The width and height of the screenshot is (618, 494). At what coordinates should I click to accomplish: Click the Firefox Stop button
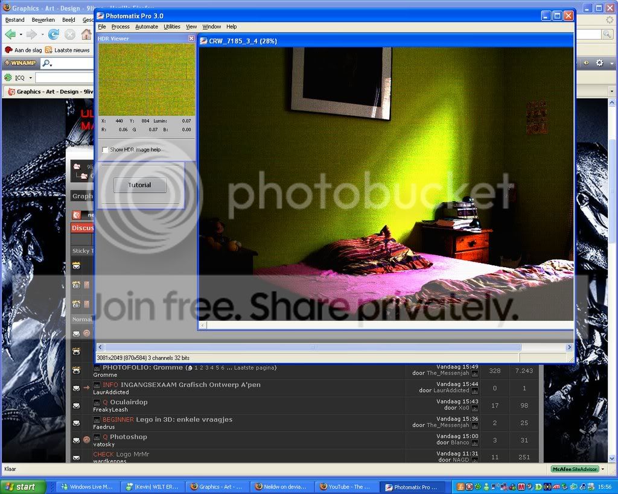click(70, 34)
